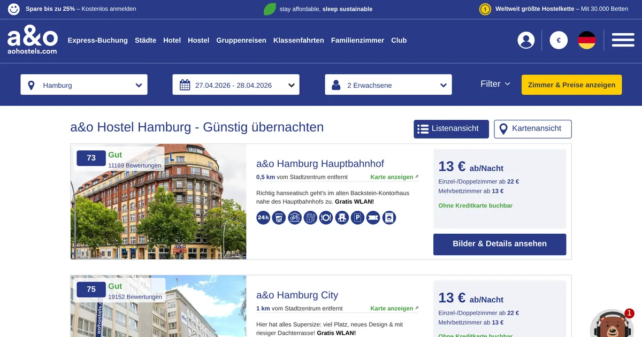
Task: Click the drinks amenity icon for Hauptbahnhof
Action: point(279,218)
